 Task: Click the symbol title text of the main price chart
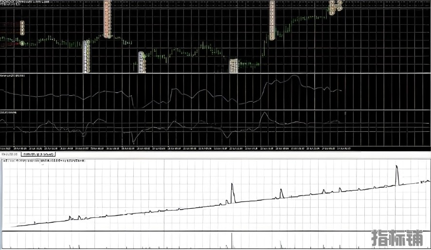[x=29, y=2]
